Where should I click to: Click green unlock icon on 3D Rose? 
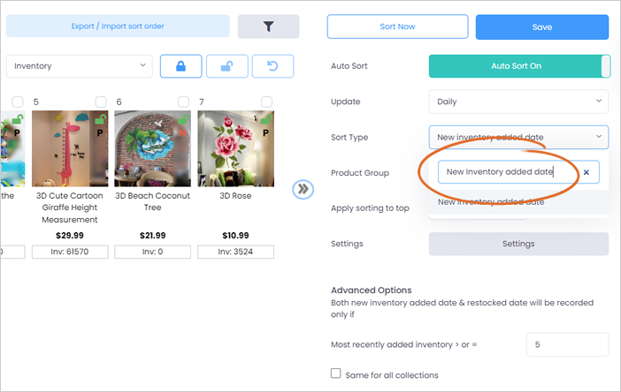pyautogui.click(x=266, y=118)
